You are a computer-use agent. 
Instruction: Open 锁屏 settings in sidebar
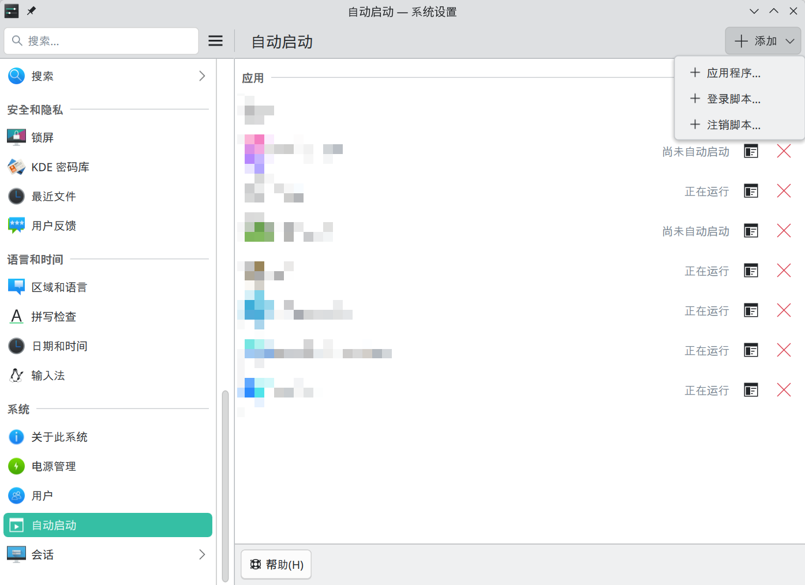[x=43, y=137]
